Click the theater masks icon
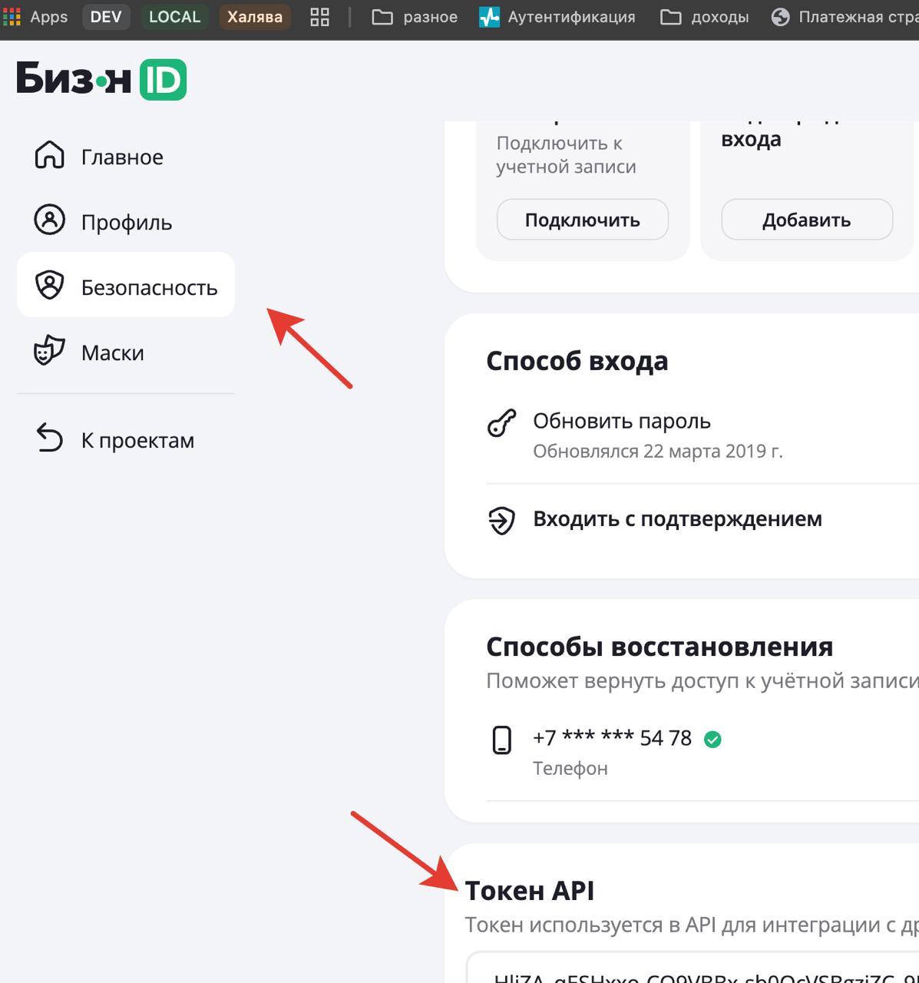 [x=50, y=351]
